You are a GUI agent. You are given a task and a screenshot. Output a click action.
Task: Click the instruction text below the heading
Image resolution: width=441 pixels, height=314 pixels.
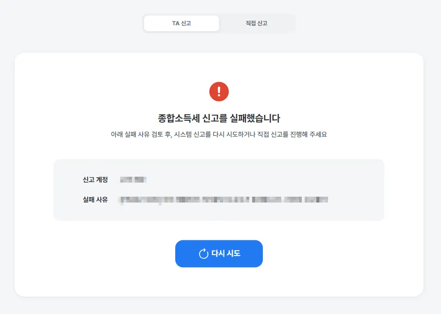pos(219,134)
